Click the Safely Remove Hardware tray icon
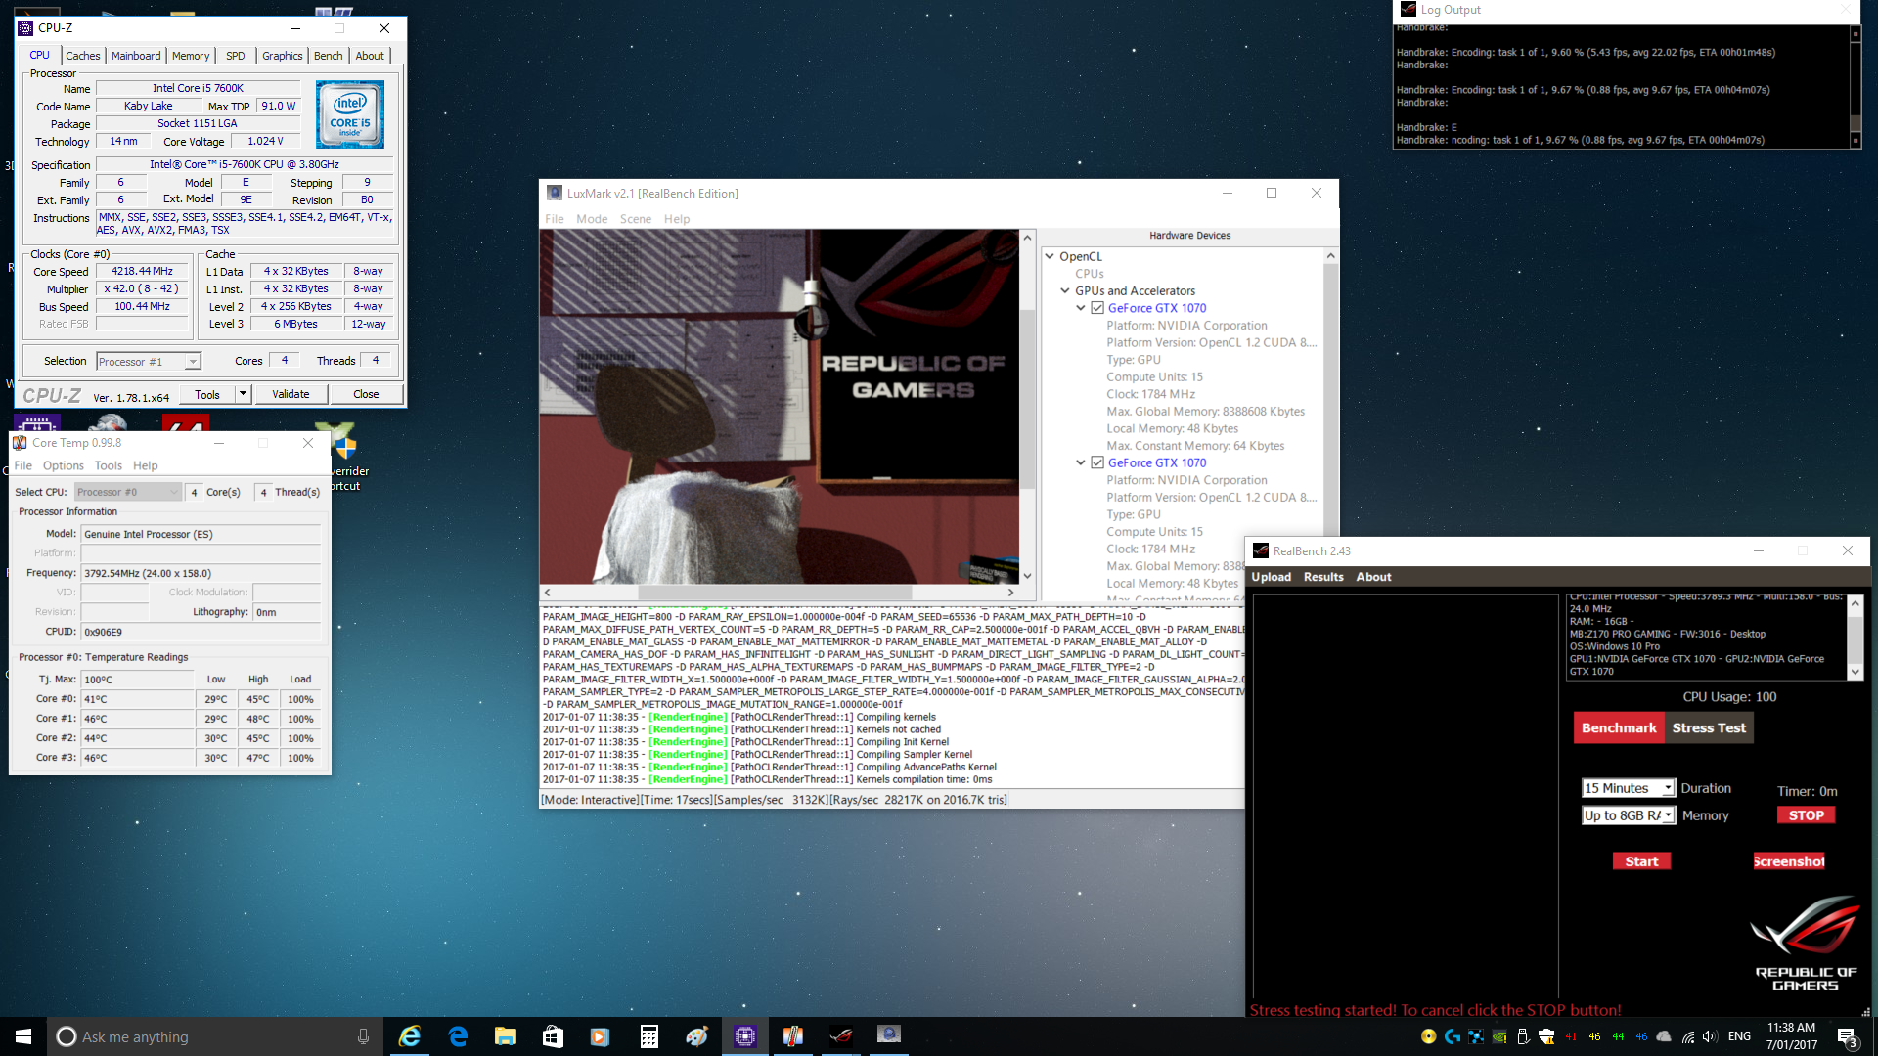 click(1523, 1036)
